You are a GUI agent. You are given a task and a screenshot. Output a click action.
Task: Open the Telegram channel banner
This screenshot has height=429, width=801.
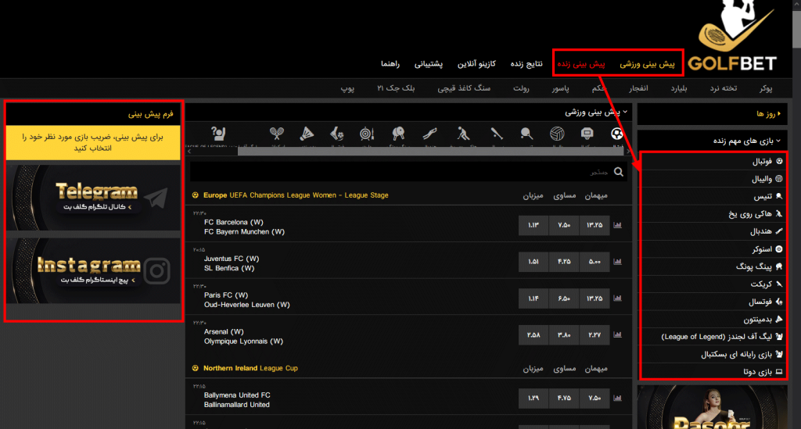coord(94,197)
